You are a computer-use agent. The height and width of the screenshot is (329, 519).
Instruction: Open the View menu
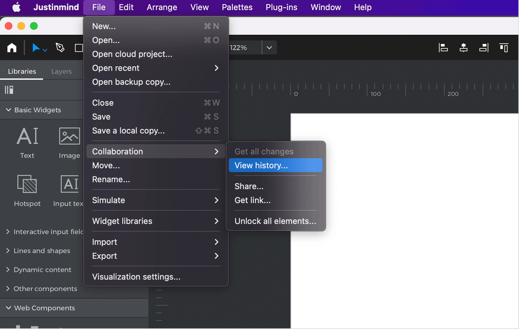point(199,7)
